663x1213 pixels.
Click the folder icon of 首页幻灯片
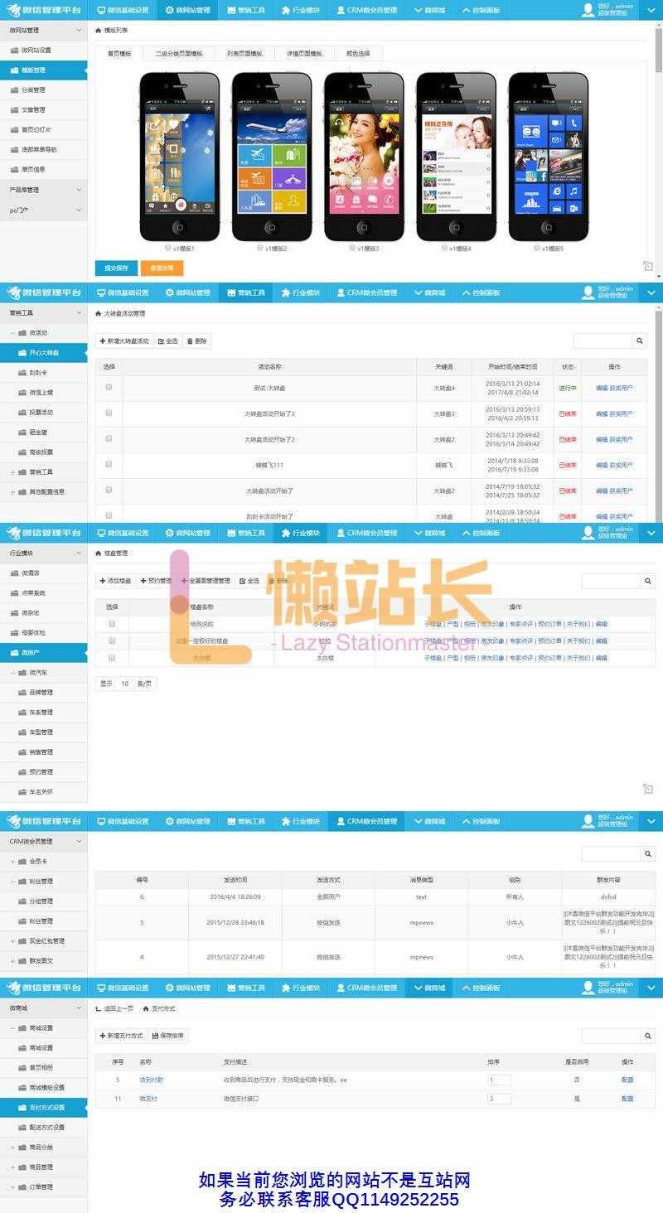point(14,130)
